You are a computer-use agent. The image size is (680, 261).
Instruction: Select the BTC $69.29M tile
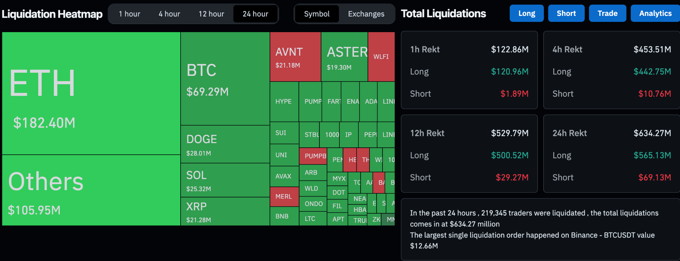[x=225, y=78]
